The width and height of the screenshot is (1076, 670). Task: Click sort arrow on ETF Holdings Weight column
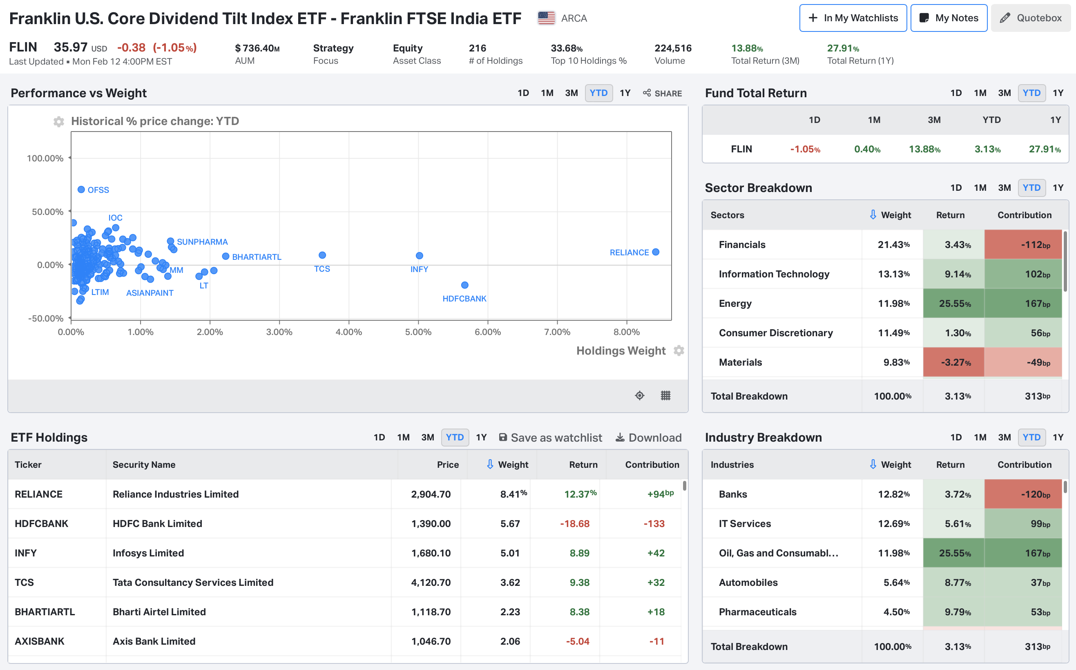point(490,465)
